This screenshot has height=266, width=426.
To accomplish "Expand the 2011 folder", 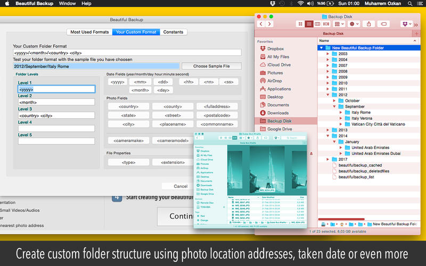I will click(x=328, y=89).
